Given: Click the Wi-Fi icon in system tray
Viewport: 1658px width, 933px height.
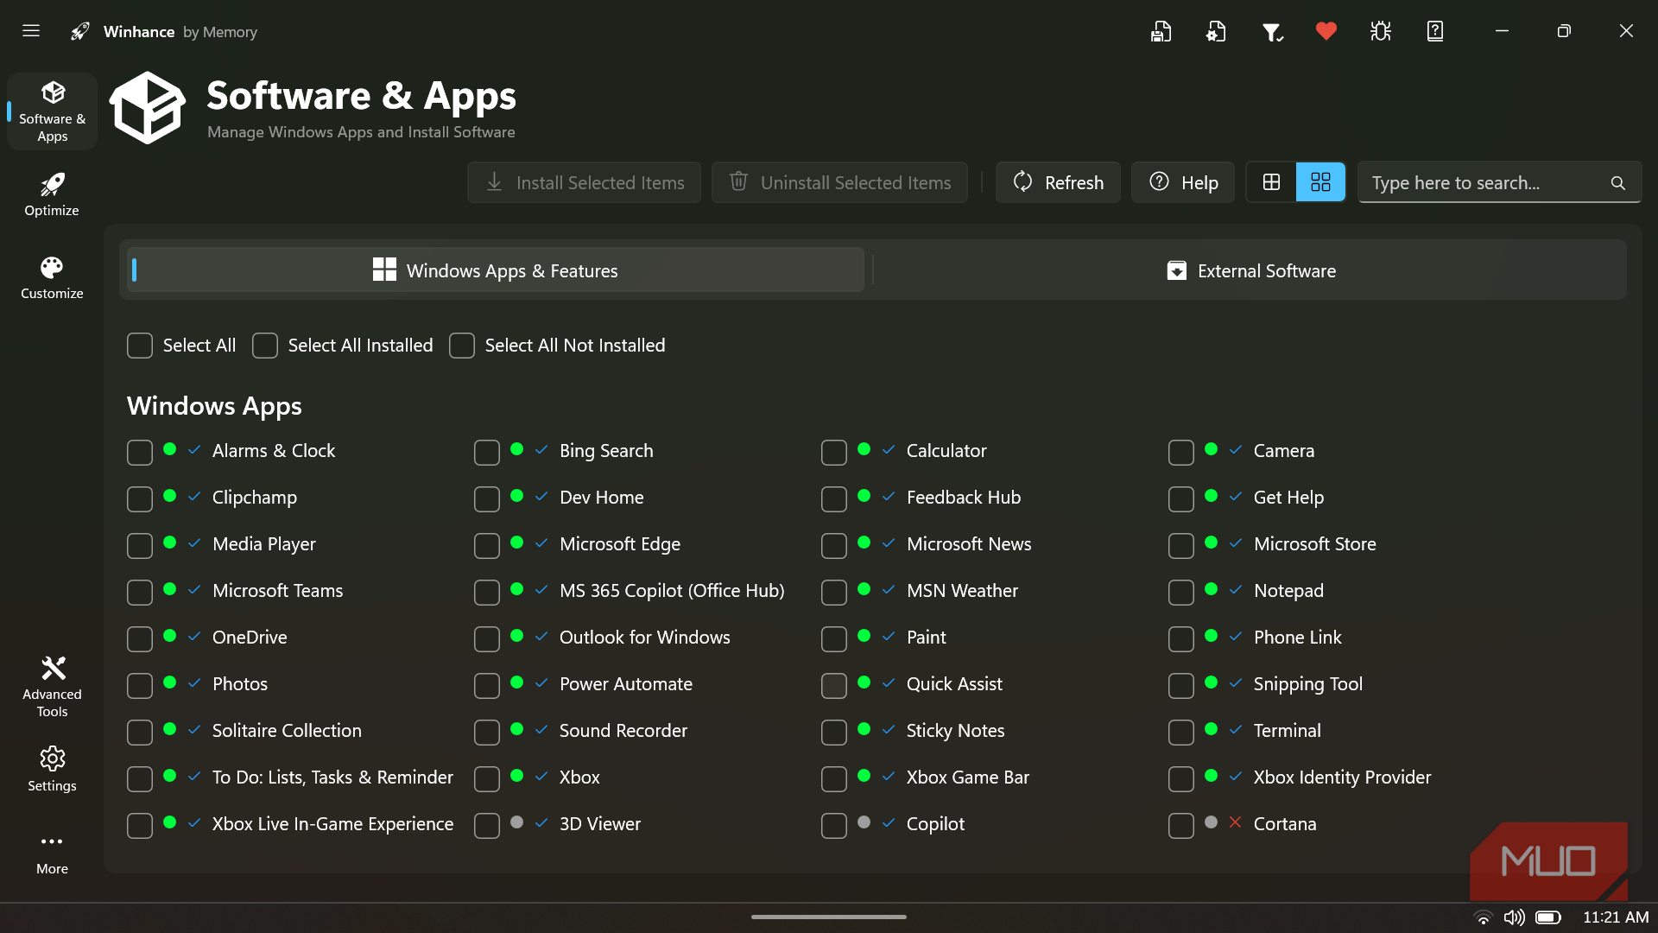Looking at the screenshot, I should point(1483,917).
